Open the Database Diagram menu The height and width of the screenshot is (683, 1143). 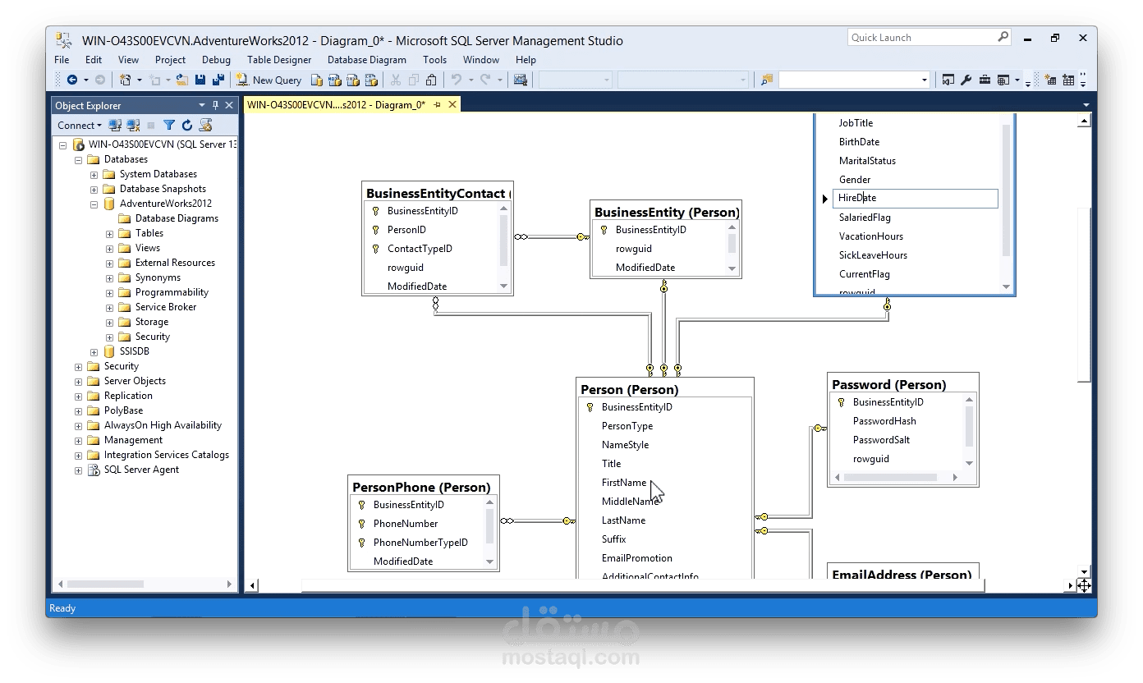[367, 59]
